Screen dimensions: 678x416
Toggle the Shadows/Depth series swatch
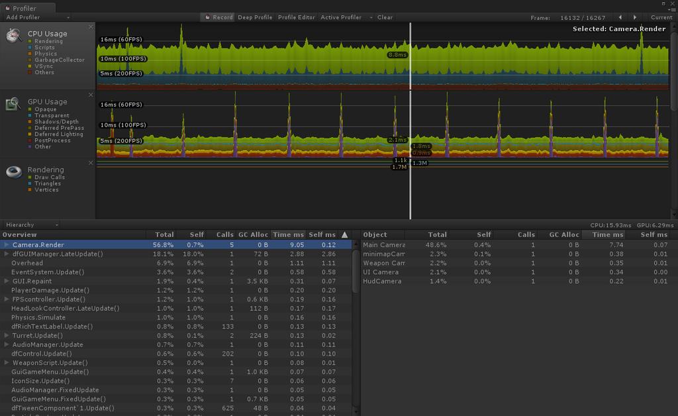point(30,122)
